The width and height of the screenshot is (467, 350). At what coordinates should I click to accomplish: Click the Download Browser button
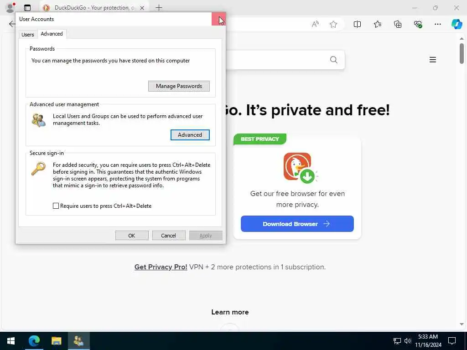297,224
